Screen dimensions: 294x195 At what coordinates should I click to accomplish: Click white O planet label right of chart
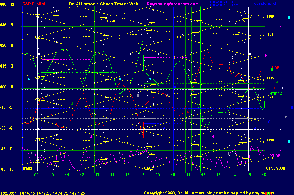(281, 128)
